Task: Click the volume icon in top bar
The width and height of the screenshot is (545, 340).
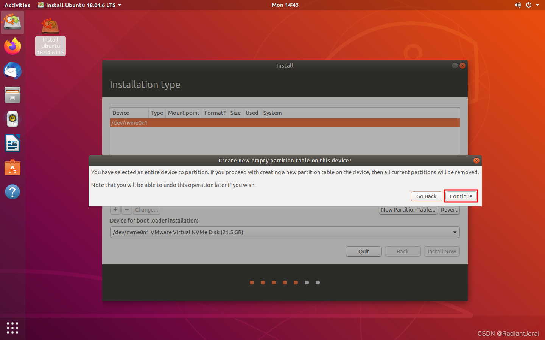Action: pyautogui.click(x=518, y=5)
